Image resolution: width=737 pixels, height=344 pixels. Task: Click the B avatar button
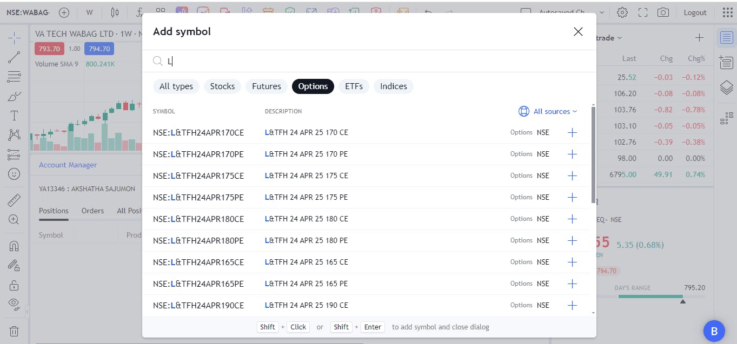coord(714,331)
